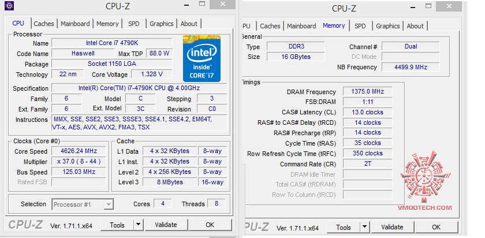Viewport: 485px width, 238px height.
Task: Click the Code Name value Haswell
Action: tap(83, 53)
